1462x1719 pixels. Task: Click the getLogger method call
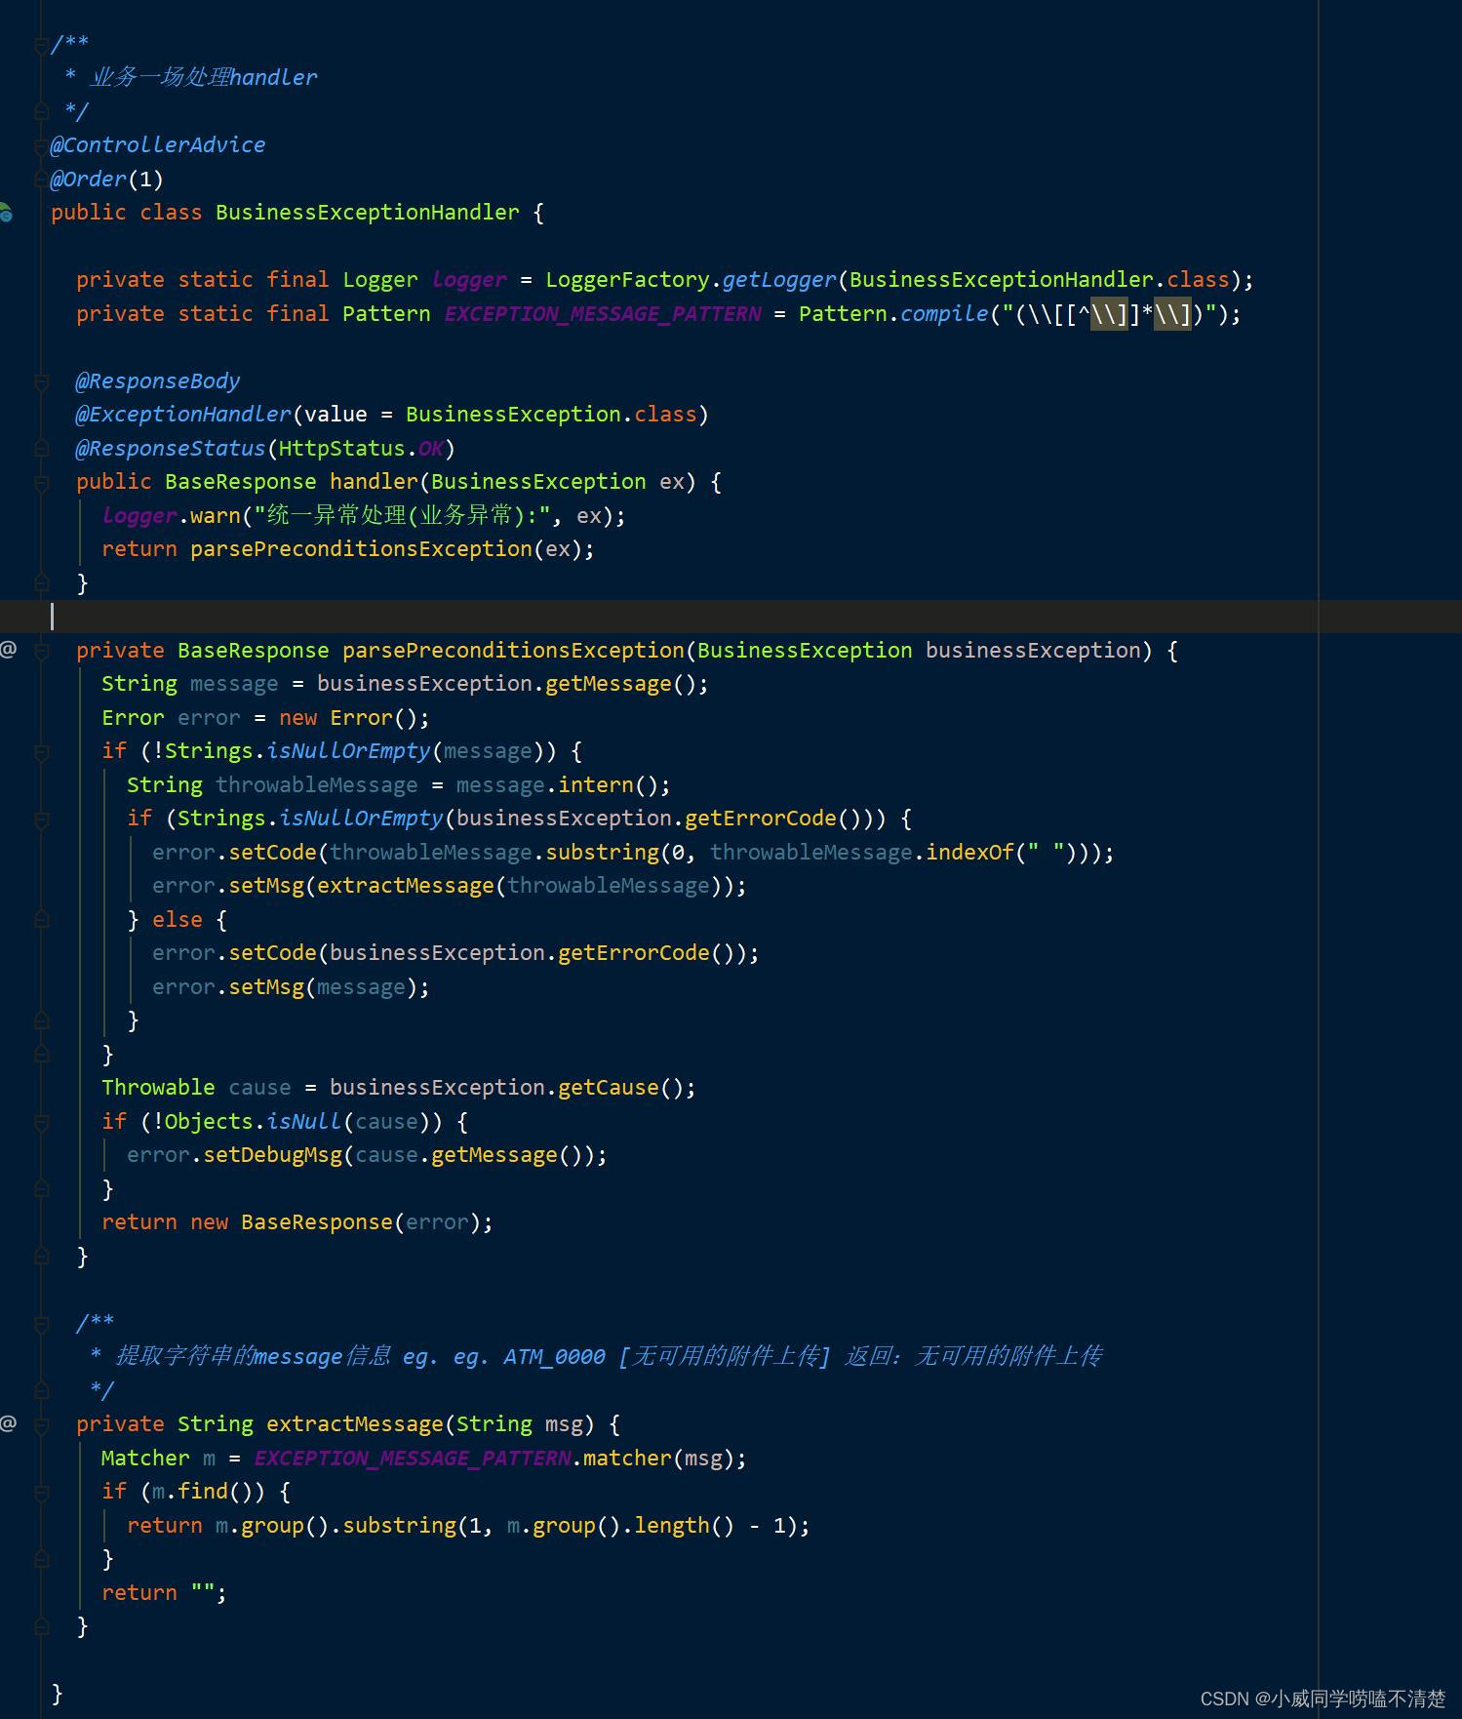(779, 279)
